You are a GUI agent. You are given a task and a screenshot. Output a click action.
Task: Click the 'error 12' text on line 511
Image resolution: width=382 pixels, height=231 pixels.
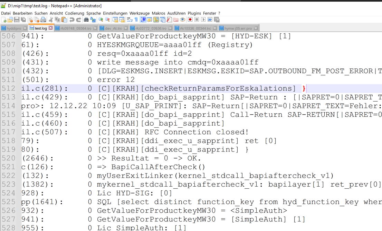tap(116, 80)
